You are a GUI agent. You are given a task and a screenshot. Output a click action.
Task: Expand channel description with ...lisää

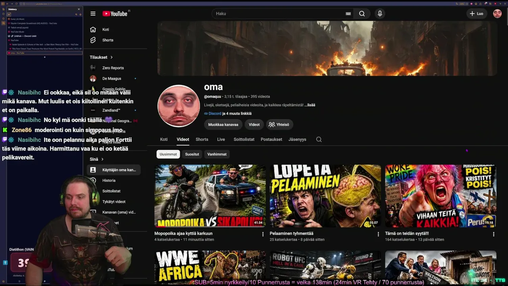[310, 105]
